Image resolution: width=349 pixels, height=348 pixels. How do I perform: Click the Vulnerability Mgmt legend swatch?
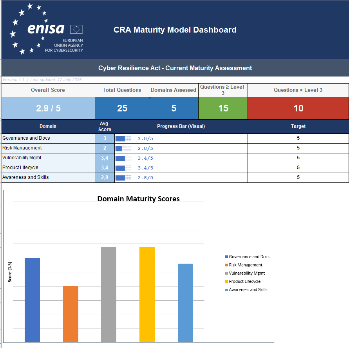click(226, 273)
